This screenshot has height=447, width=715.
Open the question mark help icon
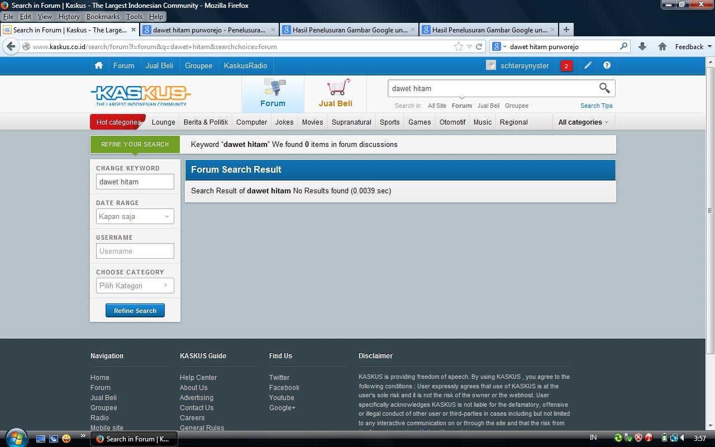point(607,65)
